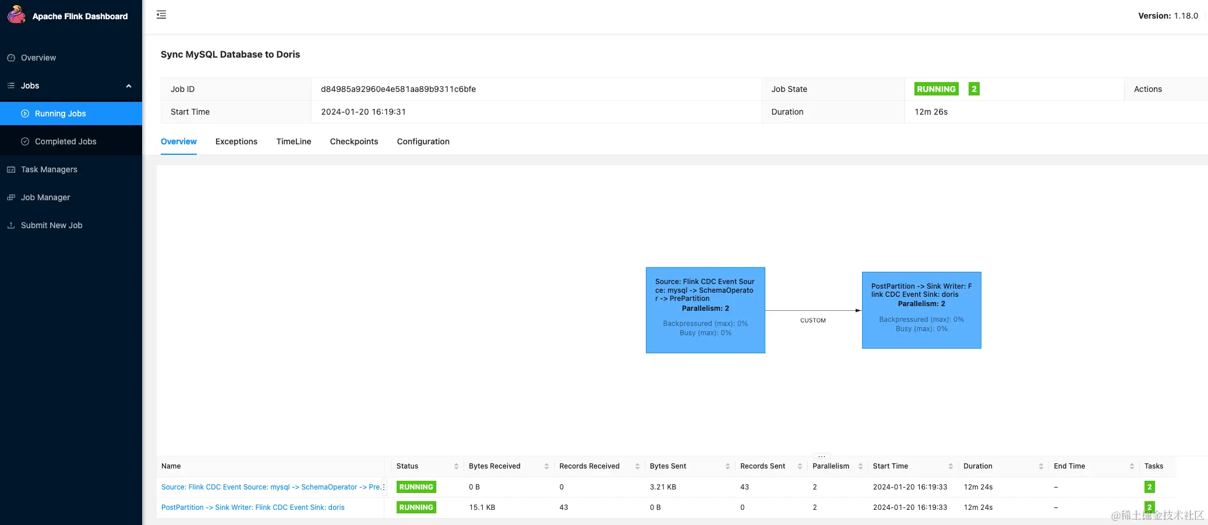Collapse the sidebar with the fold icon
The height and width of the screenshot is (525, 1208).
161,15
